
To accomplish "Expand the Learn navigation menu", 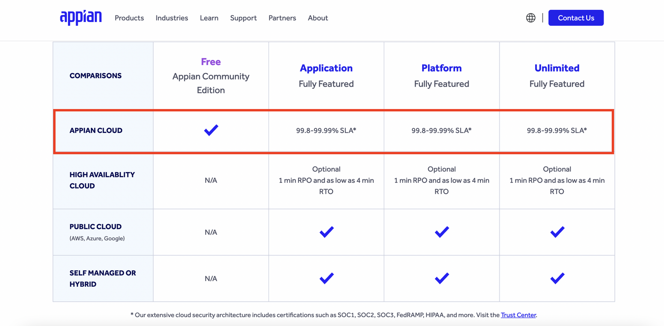I will coord(209,18).
